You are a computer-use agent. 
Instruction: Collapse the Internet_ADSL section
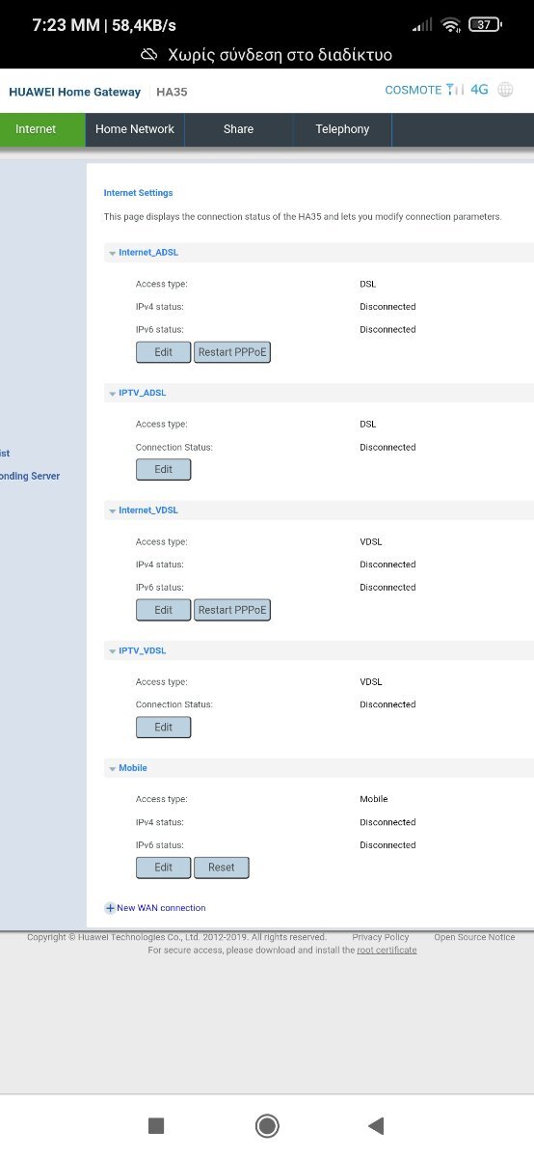tap(113, 253)
